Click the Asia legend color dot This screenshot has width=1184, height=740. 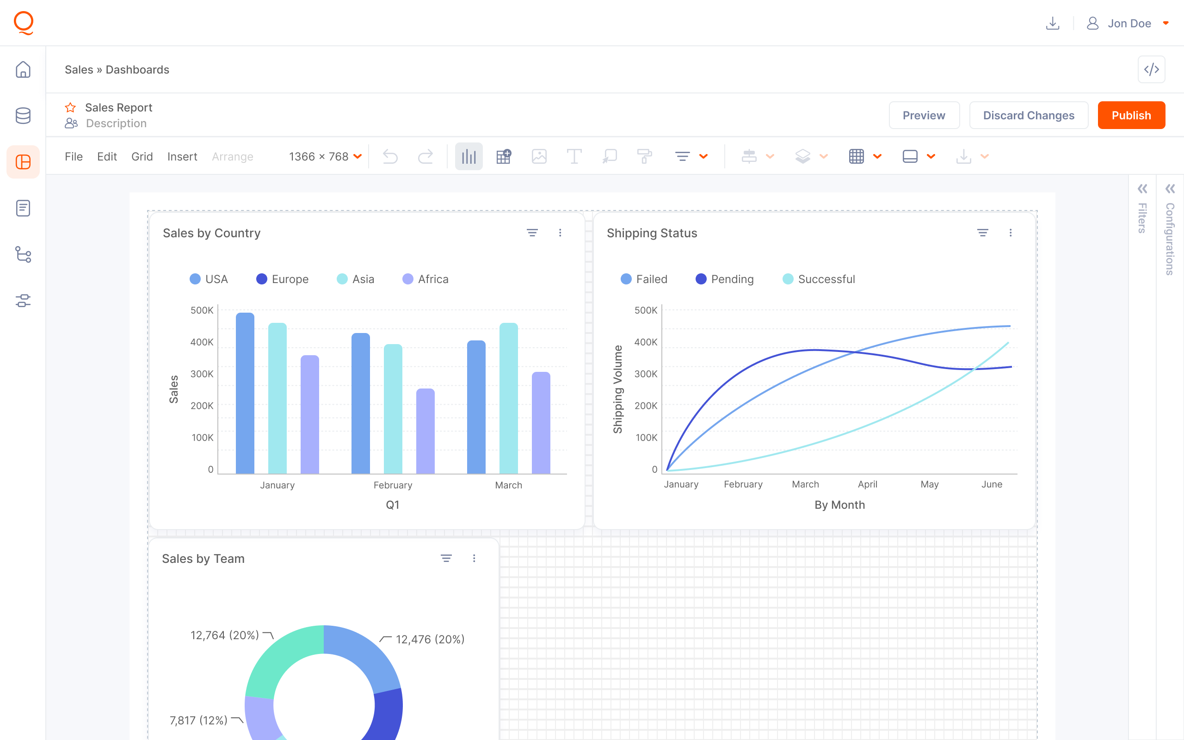coord(342,279)
